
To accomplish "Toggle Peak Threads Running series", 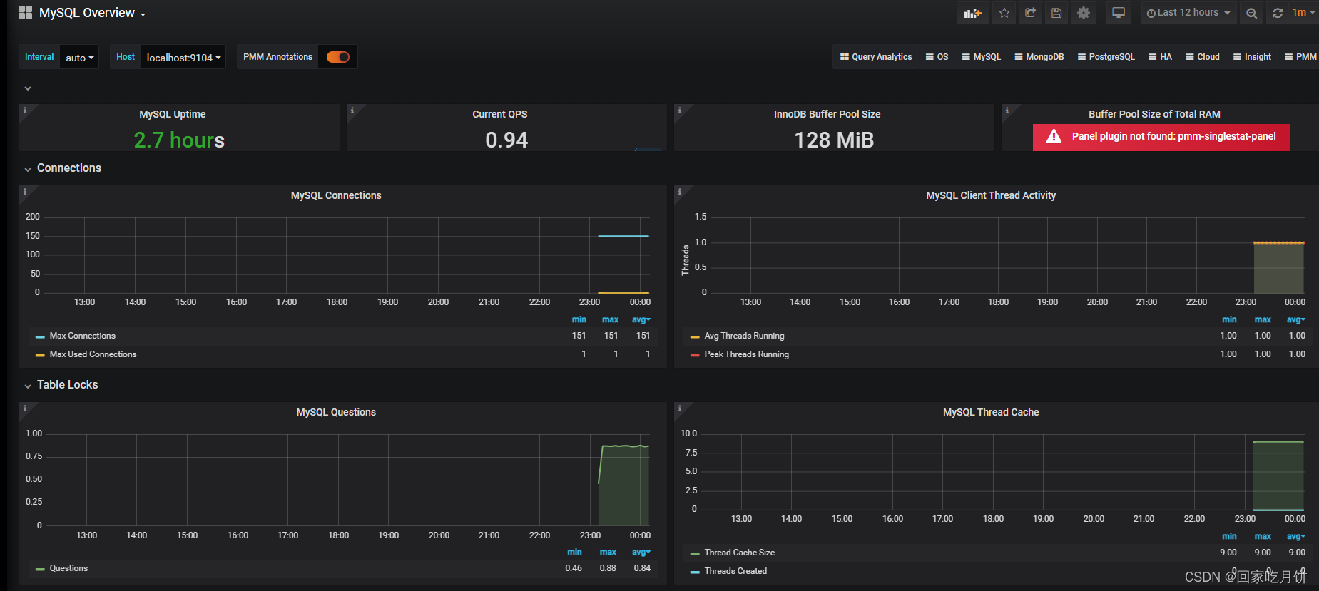I will pos(746,354).
